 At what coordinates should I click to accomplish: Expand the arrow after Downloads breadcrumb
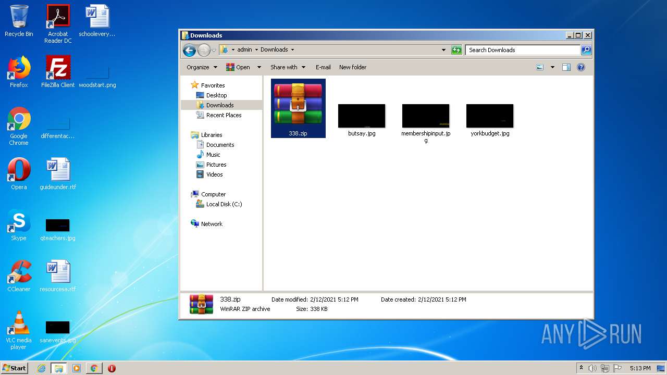[x=292, y=50]
